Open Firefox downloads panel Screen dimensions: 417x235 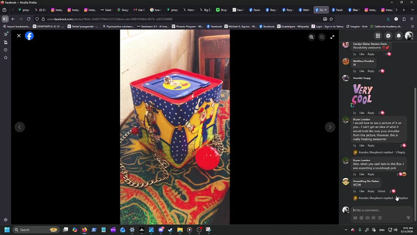tap(388, 19)
